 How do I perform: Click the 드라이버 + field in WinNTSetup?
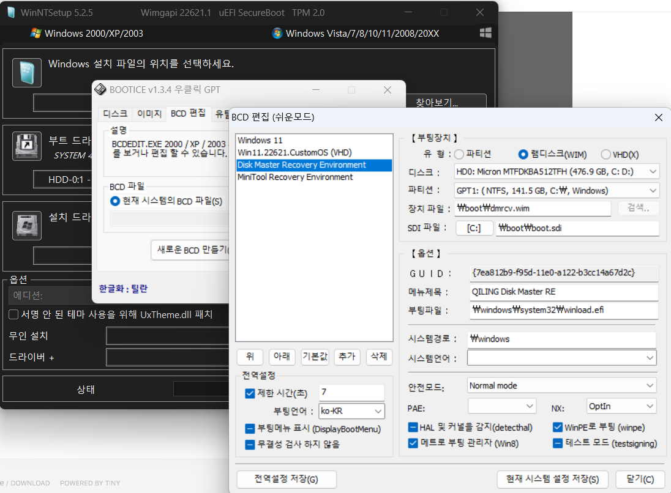click(x=168, y=357)
